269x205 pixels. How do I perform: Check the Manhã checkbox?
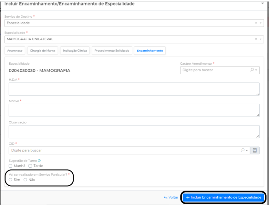tap(11, 166)
